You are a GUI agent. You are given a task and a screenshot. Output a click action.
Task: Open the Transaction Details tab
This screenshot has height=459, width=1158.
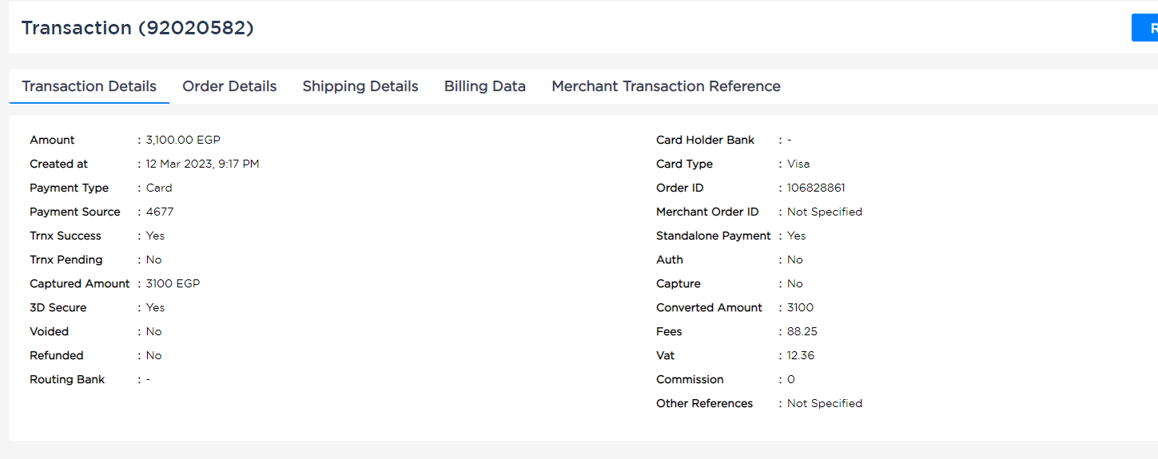89,86
